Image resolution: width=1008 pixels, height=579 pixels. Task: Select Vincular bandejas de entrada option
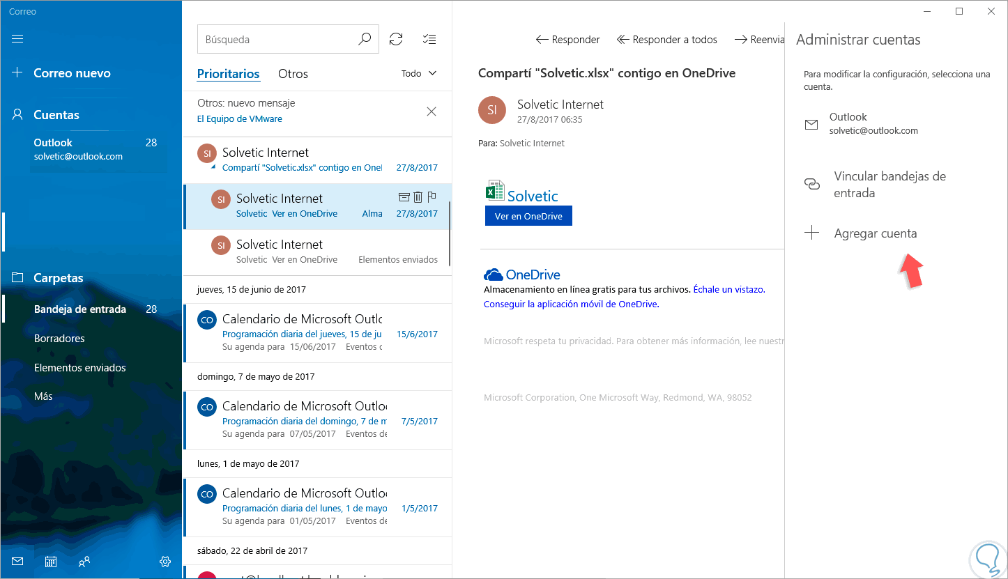click(x=889, y=185)
